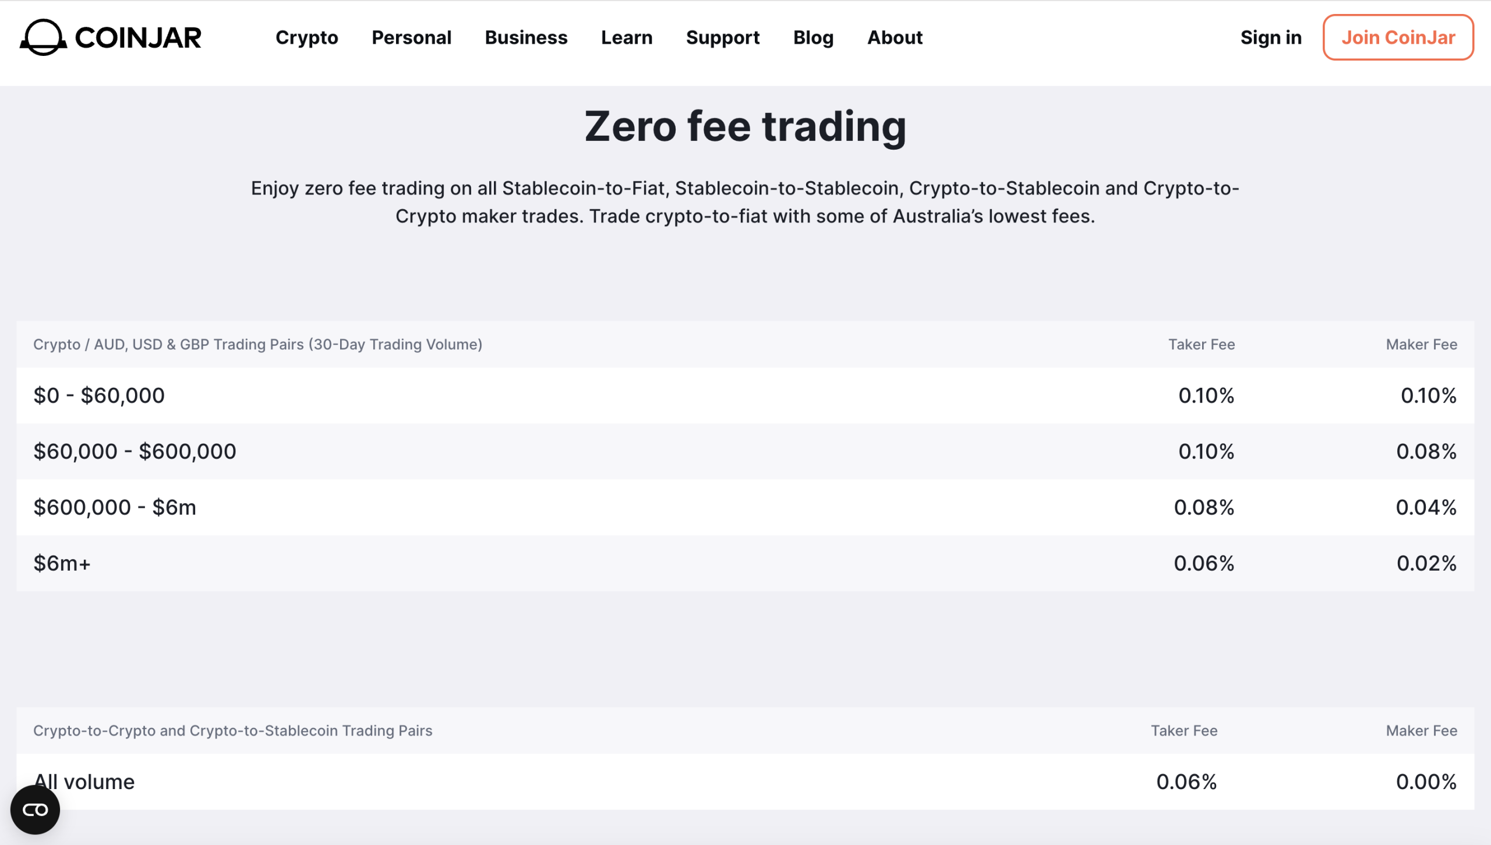Click the 0.08% maker fee value for $60,000 - $600,000
The width and height of the screenshot is (1491, 845).
pos(1426,451)
